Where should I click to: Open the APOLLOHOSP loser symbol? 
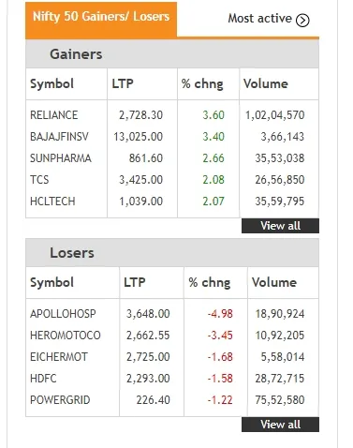tap(63, 314)
